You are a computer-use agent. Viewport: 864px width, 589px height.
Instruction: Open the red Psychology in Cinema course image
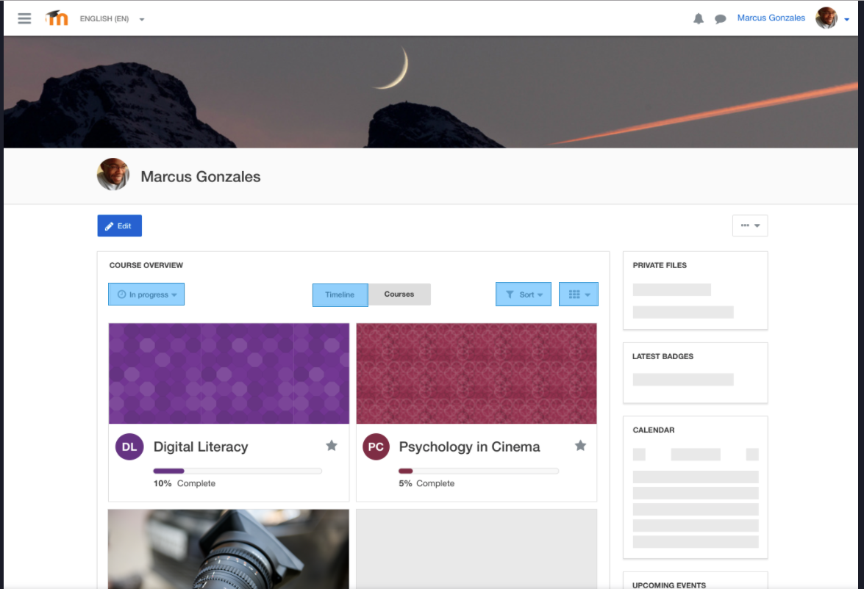476,373
